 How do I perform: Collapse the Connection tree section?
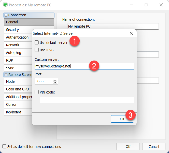6,15
